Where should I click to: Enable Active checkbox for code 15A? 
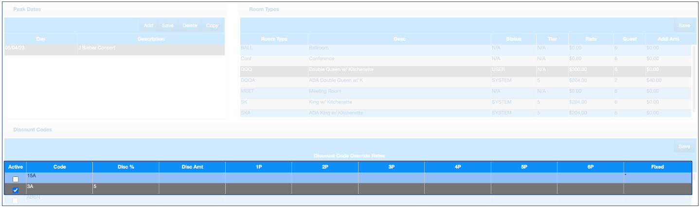16,179
